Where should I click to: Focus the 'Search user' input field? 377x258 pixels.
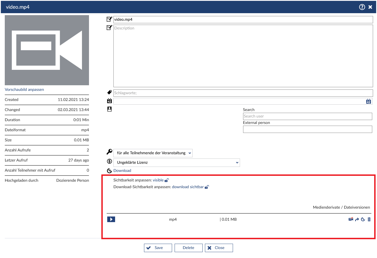(307, 116)
